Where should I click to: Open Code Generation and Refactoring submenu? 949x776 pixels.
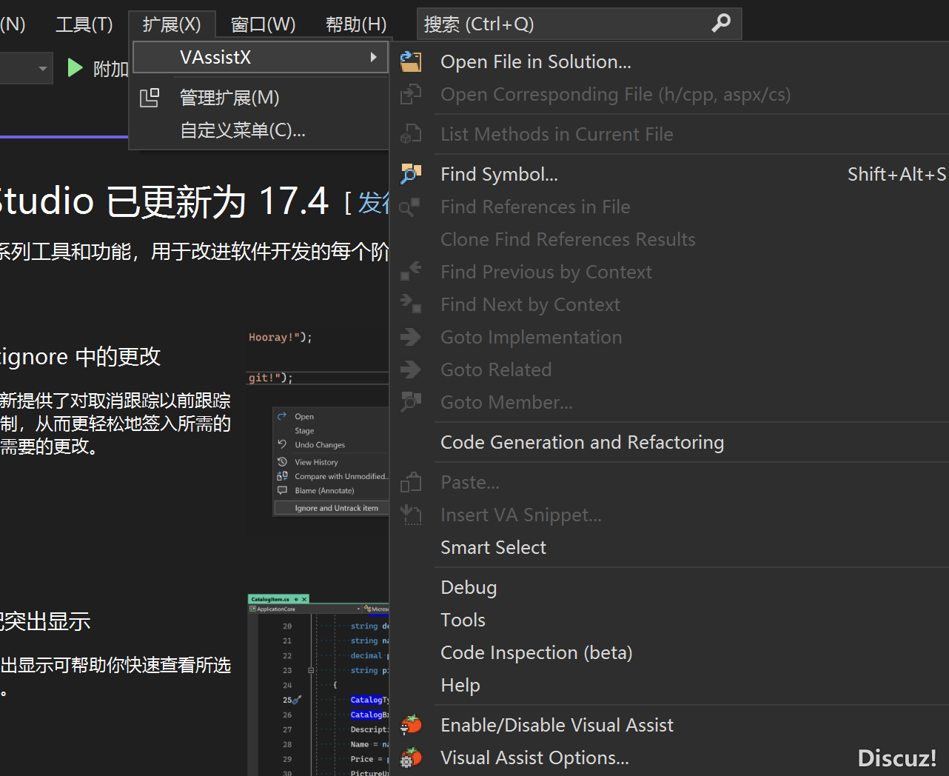(x=671, y=442)
